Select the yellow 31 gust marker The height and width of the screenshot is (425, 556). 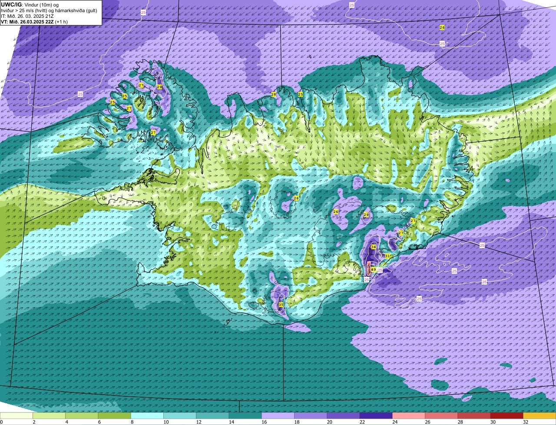(387, 256)
